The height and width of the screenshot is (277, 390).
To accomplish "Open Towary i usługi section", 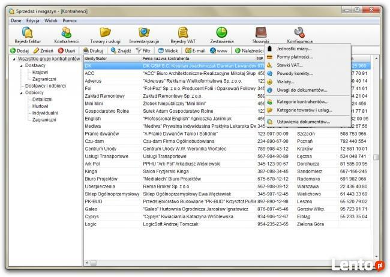I will point(104,34).
